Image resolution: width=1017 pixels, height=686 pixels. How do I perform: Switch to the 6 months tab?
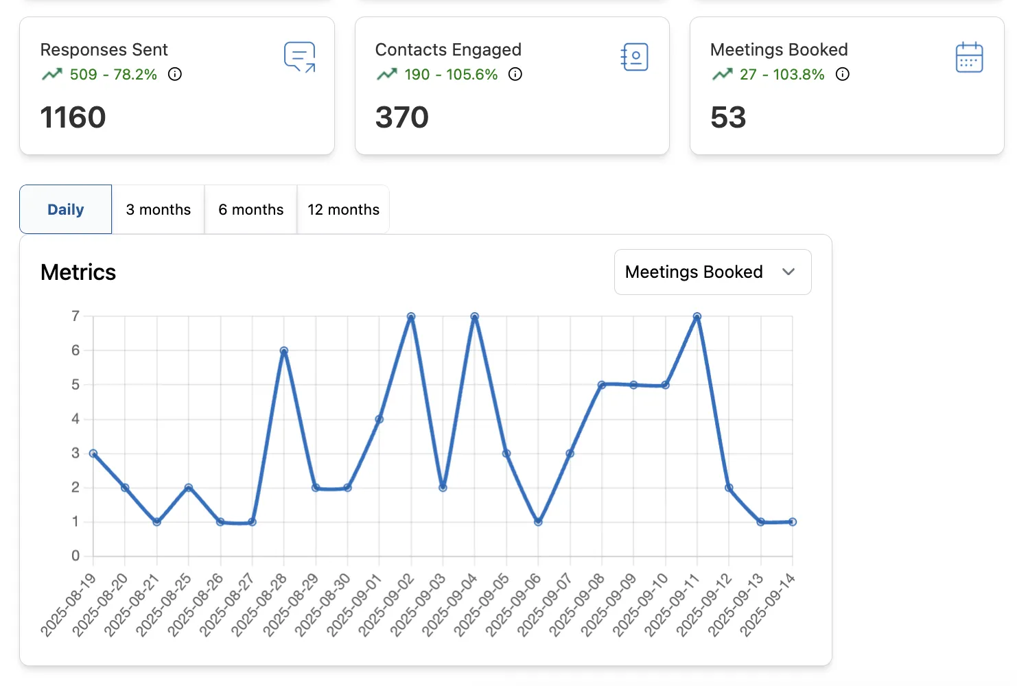click(250, 209)
